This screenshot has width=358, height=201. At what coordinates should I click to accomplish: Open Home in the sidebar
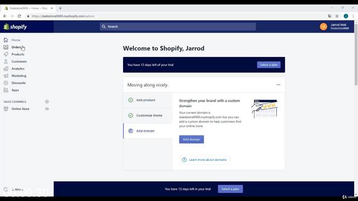click(16, 40)
